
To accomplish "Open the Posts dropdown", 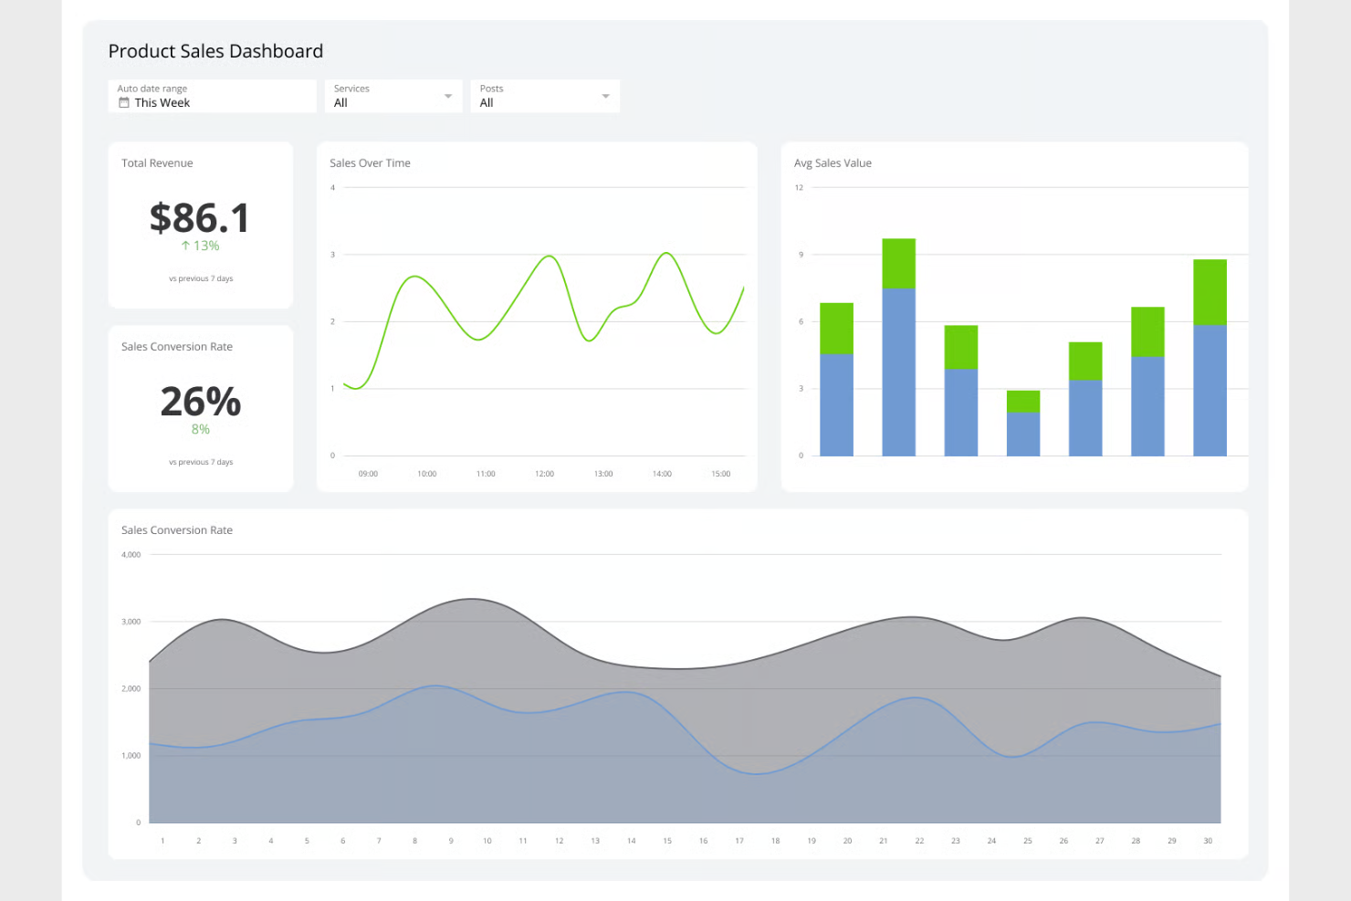I will click(545, 95).
